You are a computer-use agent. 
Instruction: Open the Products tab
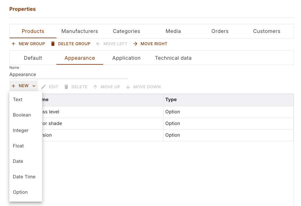click(x=33, y=31)
